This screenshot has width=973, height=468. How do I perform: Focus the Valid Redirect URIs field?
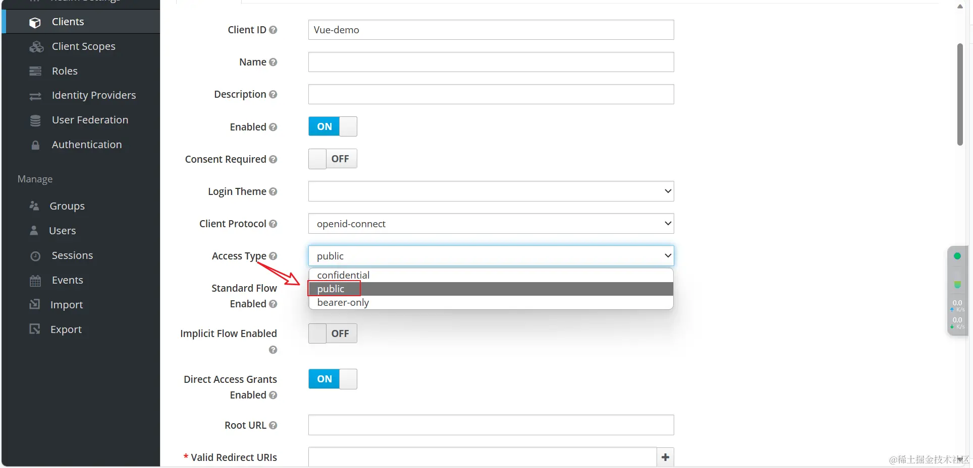482,457
